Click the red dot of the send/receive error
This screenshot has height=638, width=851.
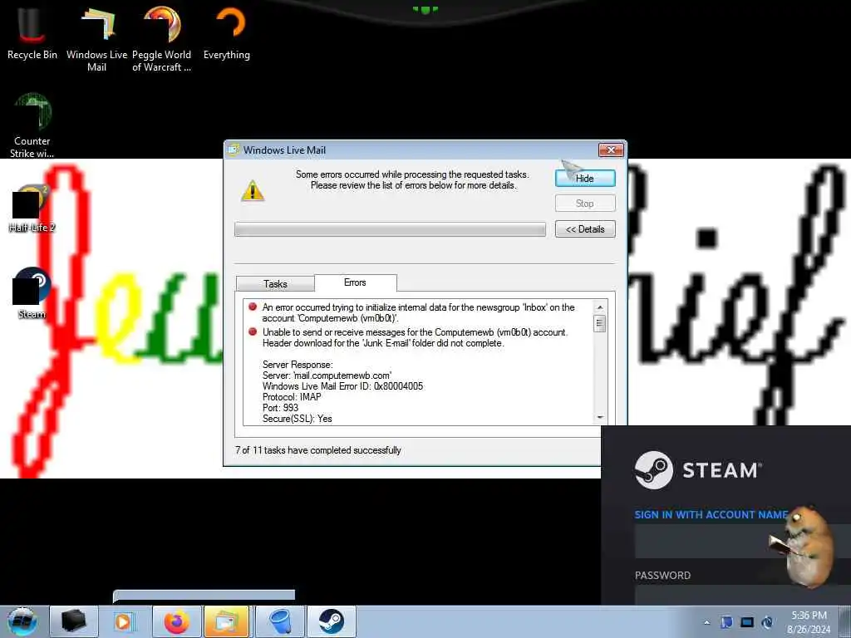click(x=253, y=331)
